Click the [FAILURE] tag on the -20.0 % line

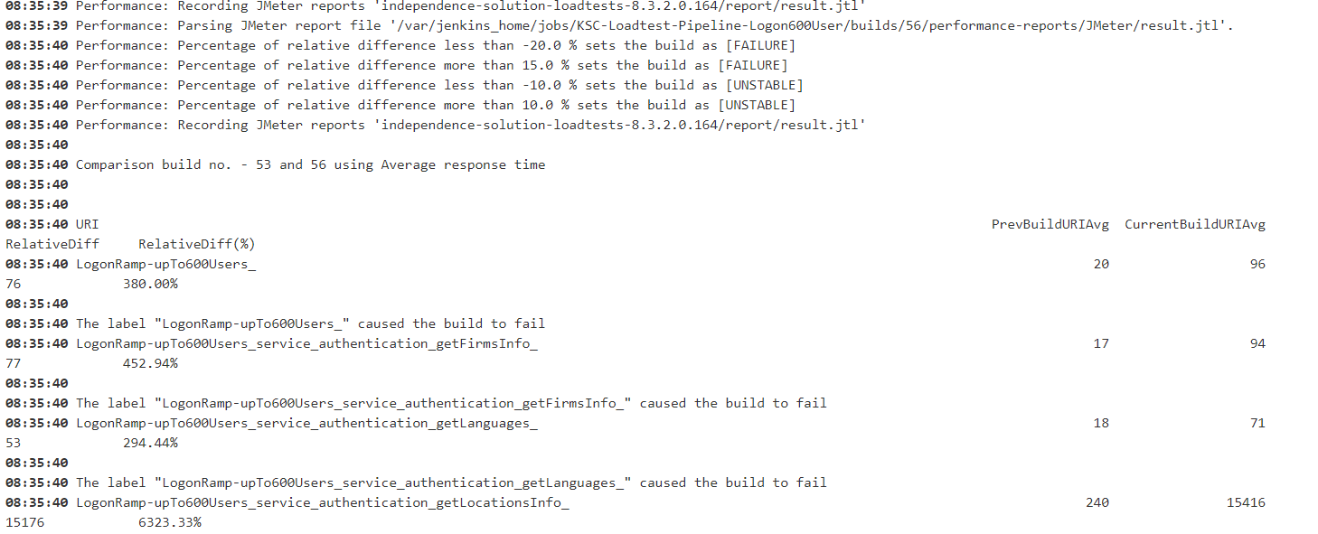click(x=760, y=45)
